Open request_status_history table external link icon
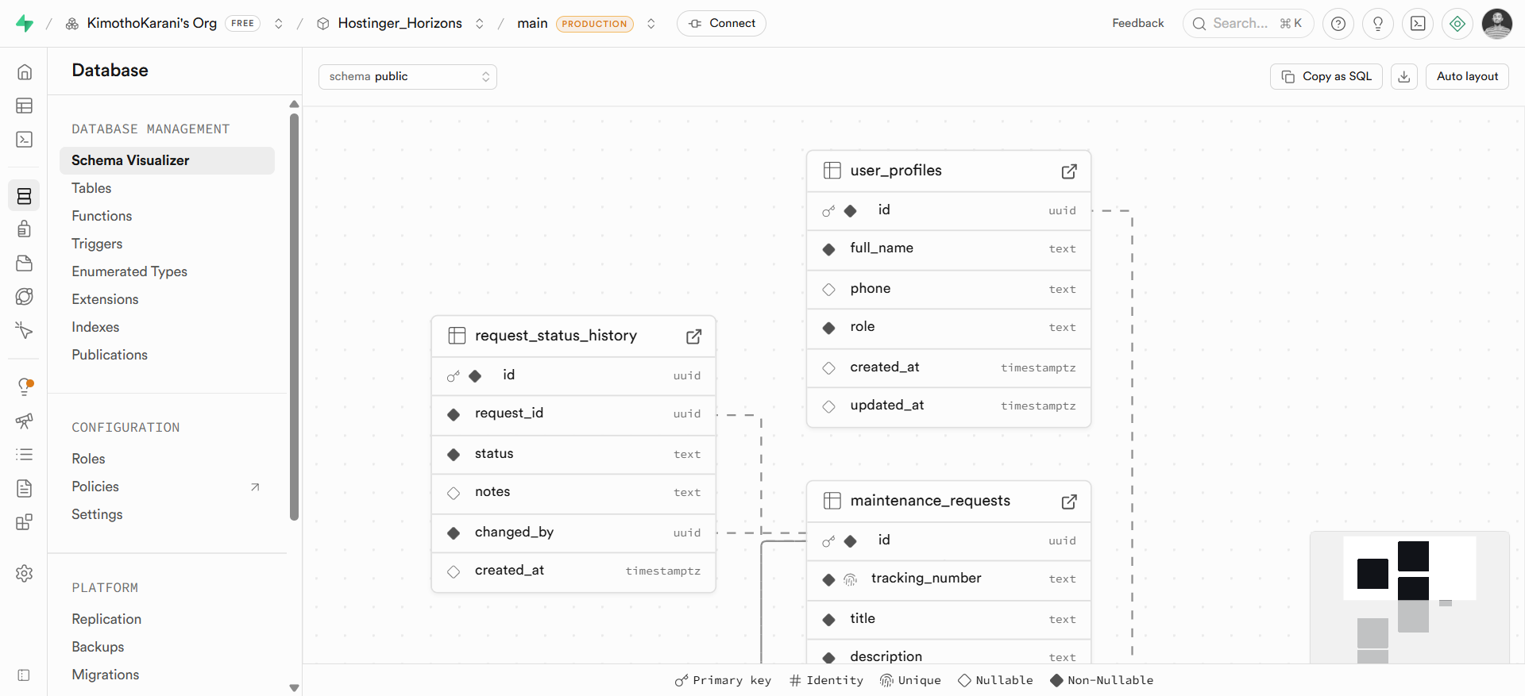 (693, 336)
